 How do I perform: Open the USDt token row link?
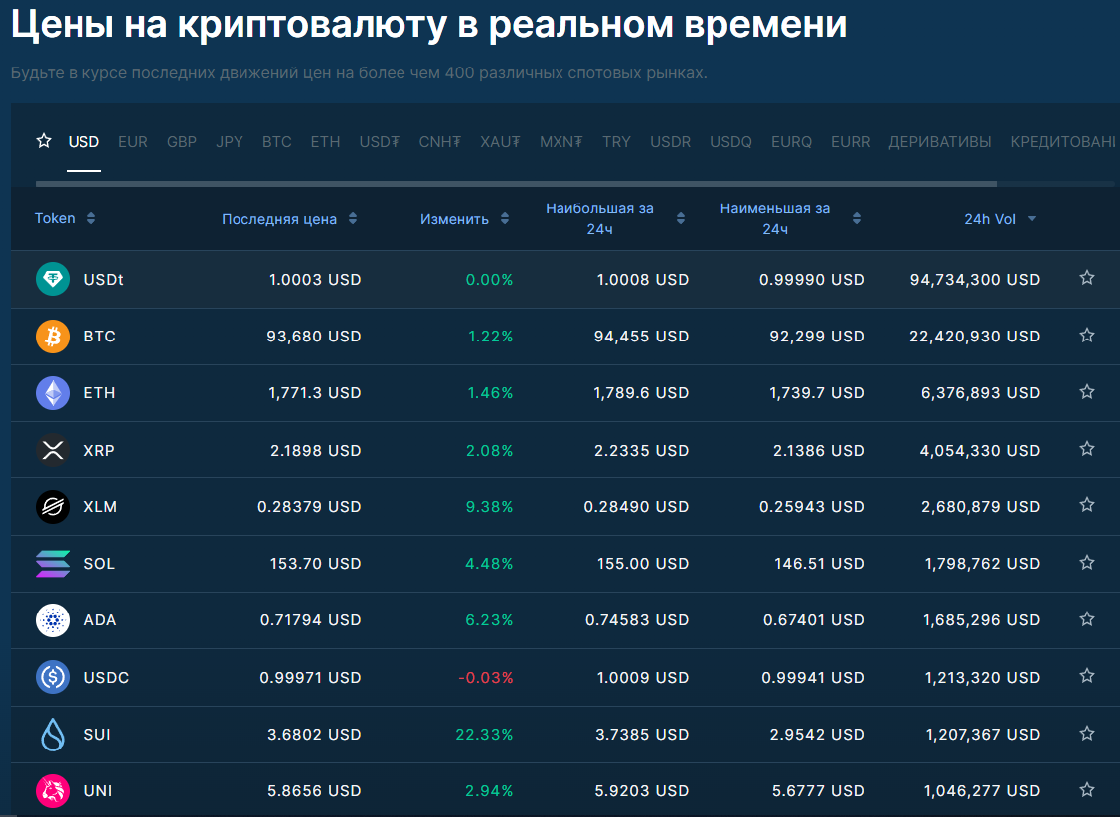pos(103,279)
